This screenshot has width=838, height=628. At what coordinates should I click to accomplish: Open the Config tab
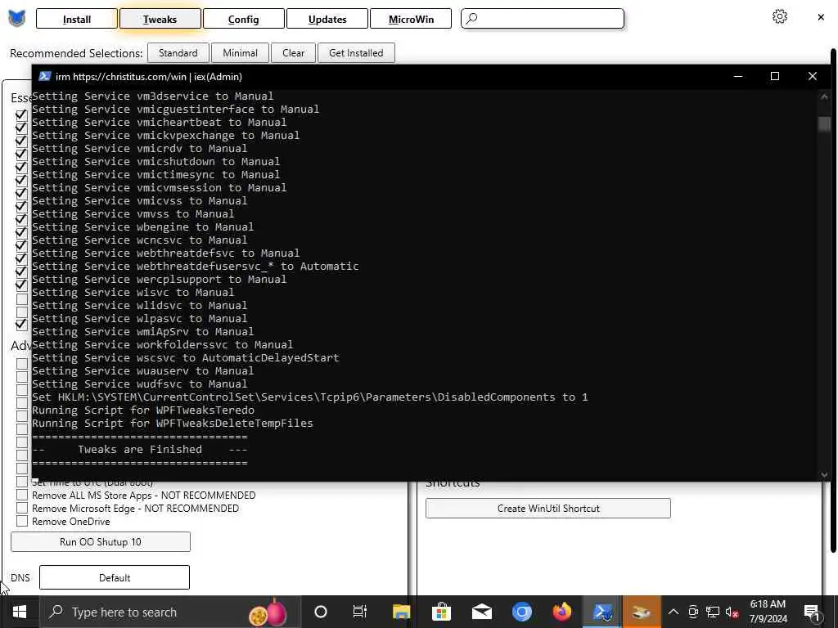click(243, 20)
